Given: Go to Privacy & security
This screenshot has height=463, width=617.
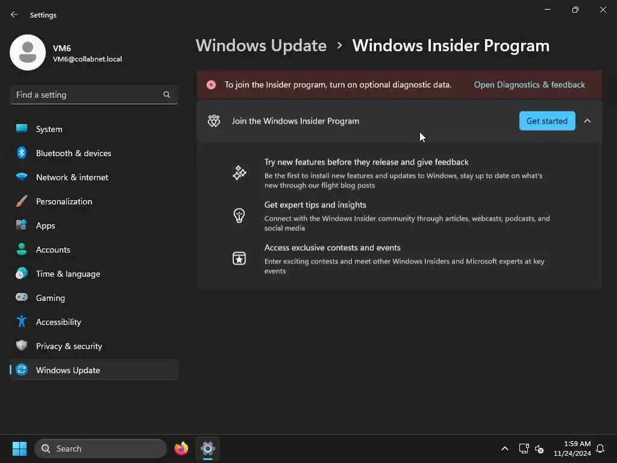Looking at the screenshot, I should point(93,346).
